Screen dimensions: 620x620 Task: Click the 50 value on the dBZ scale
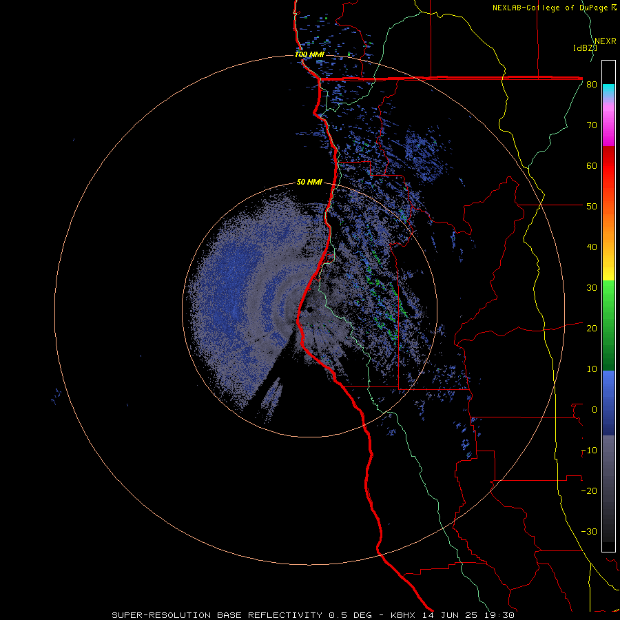click(x=592, y=207)
